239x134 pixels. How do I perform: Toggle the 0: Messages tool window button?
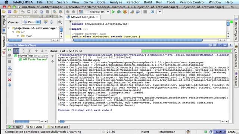(x=58, y=127)
